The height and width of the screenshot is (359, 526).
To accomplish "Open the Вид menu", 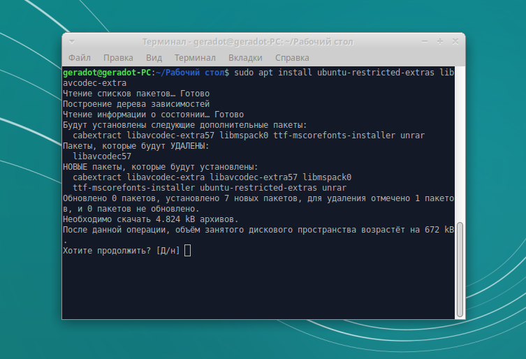I will point(154,58).
